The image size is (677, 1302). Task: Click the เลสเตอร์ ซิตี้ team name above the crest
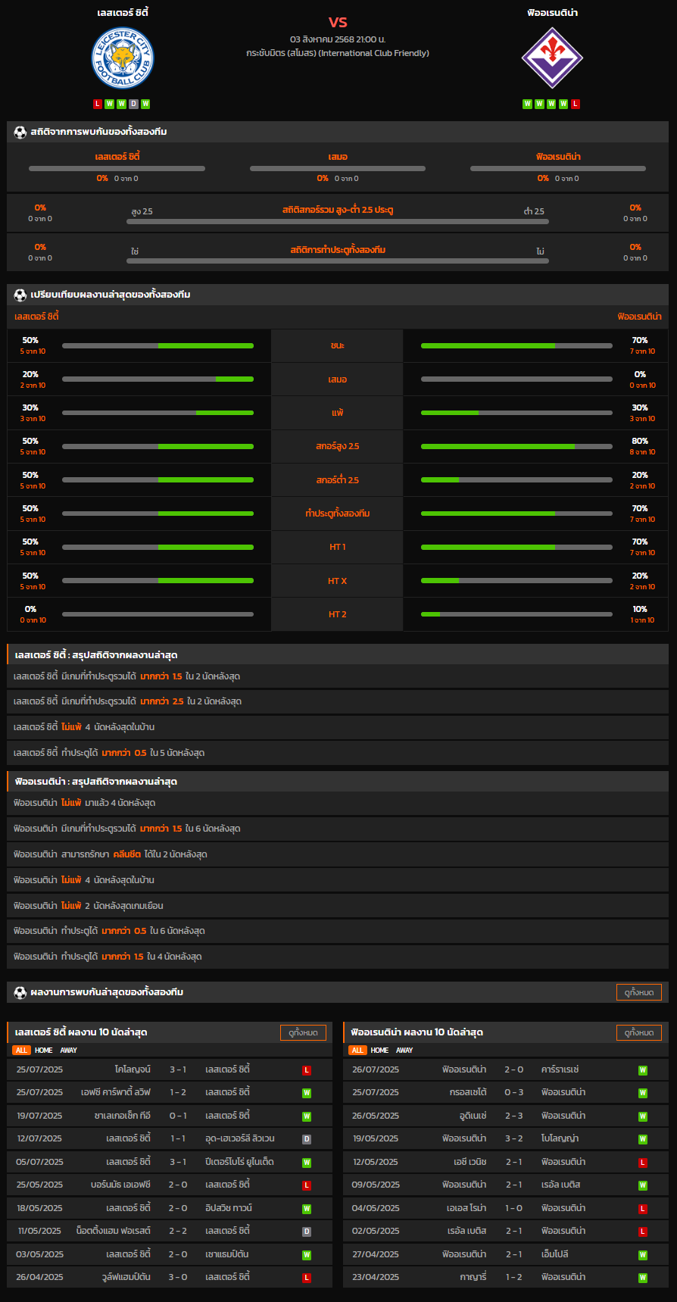pos(123,13)
